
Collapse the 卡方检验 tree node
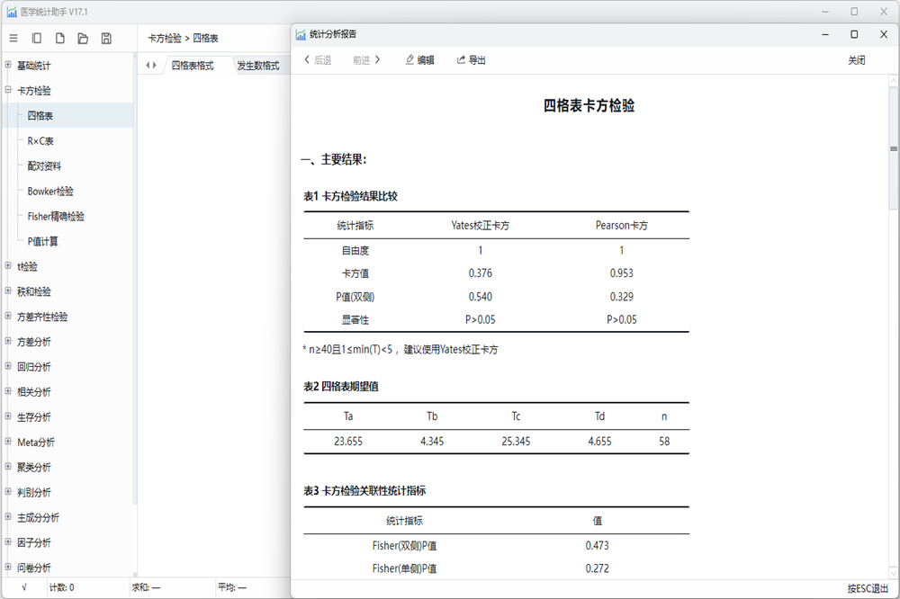tap(8, 90)
